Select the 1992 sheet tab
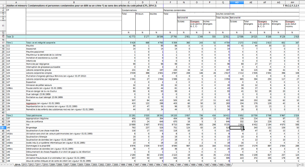 (x=171, y=165)
